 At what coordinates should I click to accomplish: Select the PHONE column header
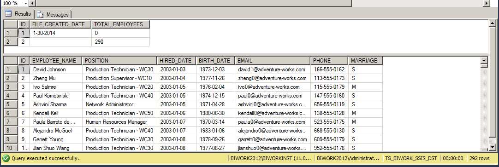click(x=329, y=61)
